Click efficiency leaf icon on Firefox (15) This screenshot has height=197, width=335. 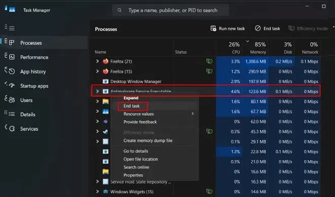click(x=209, y=71)
